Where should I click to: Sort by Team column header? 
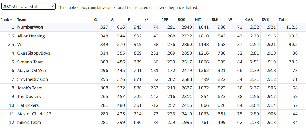22,20
